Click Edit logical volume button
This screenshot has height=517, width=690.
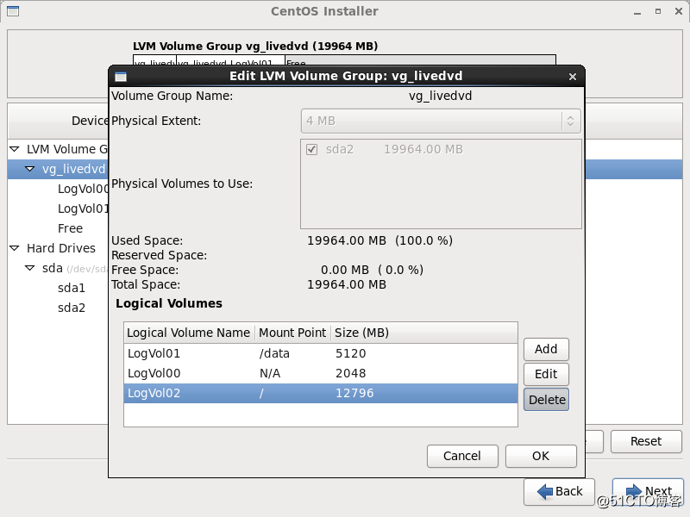click(x=546, y=374)
